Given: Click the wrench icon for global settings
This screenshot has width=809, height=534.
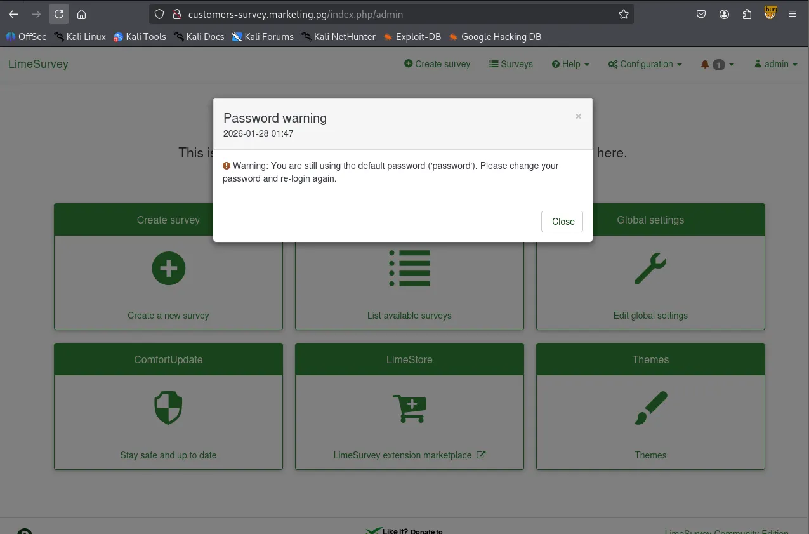Looking at the screenshot, I should 650,268.
